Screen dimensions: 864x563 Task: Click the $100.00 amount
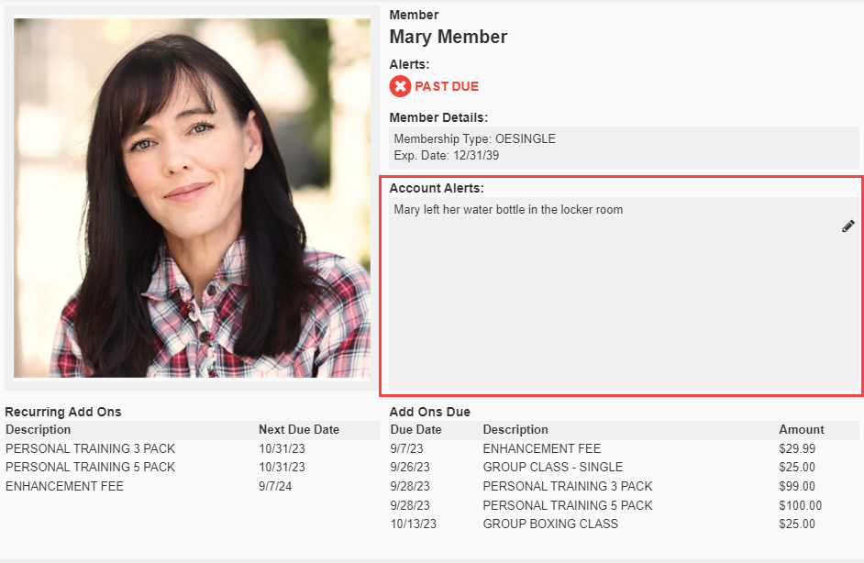800,506
